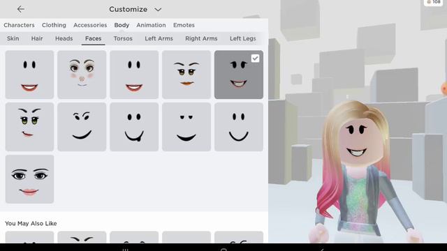447x251 pixels.
Task: Choose the third face with red smile
Action: click(134, 75)
